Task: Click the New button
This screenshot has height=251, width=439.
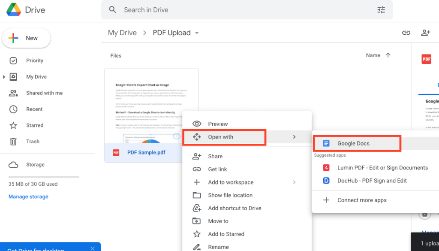Action: point(26,38)
